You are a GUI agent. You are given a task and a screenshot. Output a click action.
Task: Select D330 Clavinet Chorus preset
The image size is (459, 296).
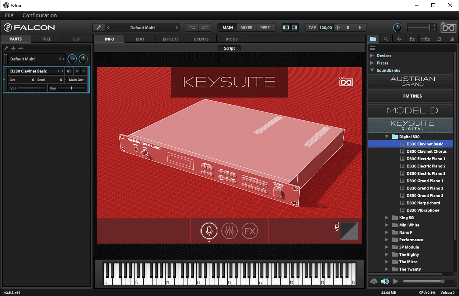426,151
